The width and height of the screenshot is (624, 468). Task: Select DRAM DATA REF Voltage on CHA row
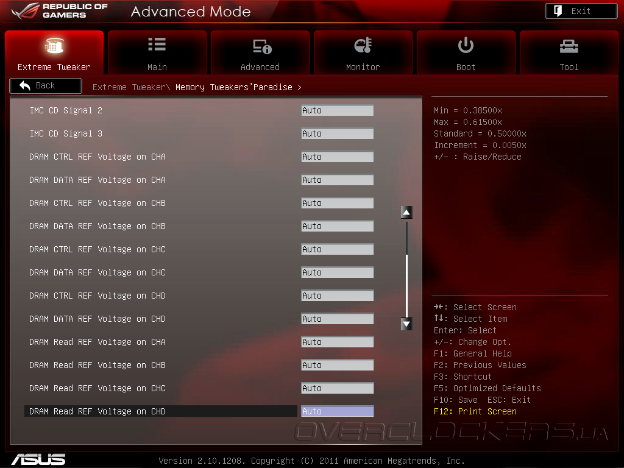pos(97,180)
